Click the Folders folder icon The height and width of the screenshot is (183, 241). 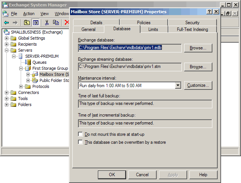pyautogui.click(x=14, y=105)
